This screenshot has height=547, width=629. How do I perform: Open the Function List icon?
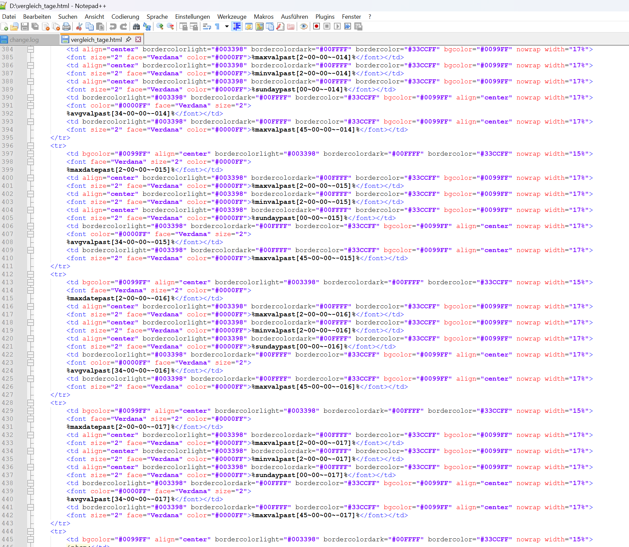[x=280, y=26]
